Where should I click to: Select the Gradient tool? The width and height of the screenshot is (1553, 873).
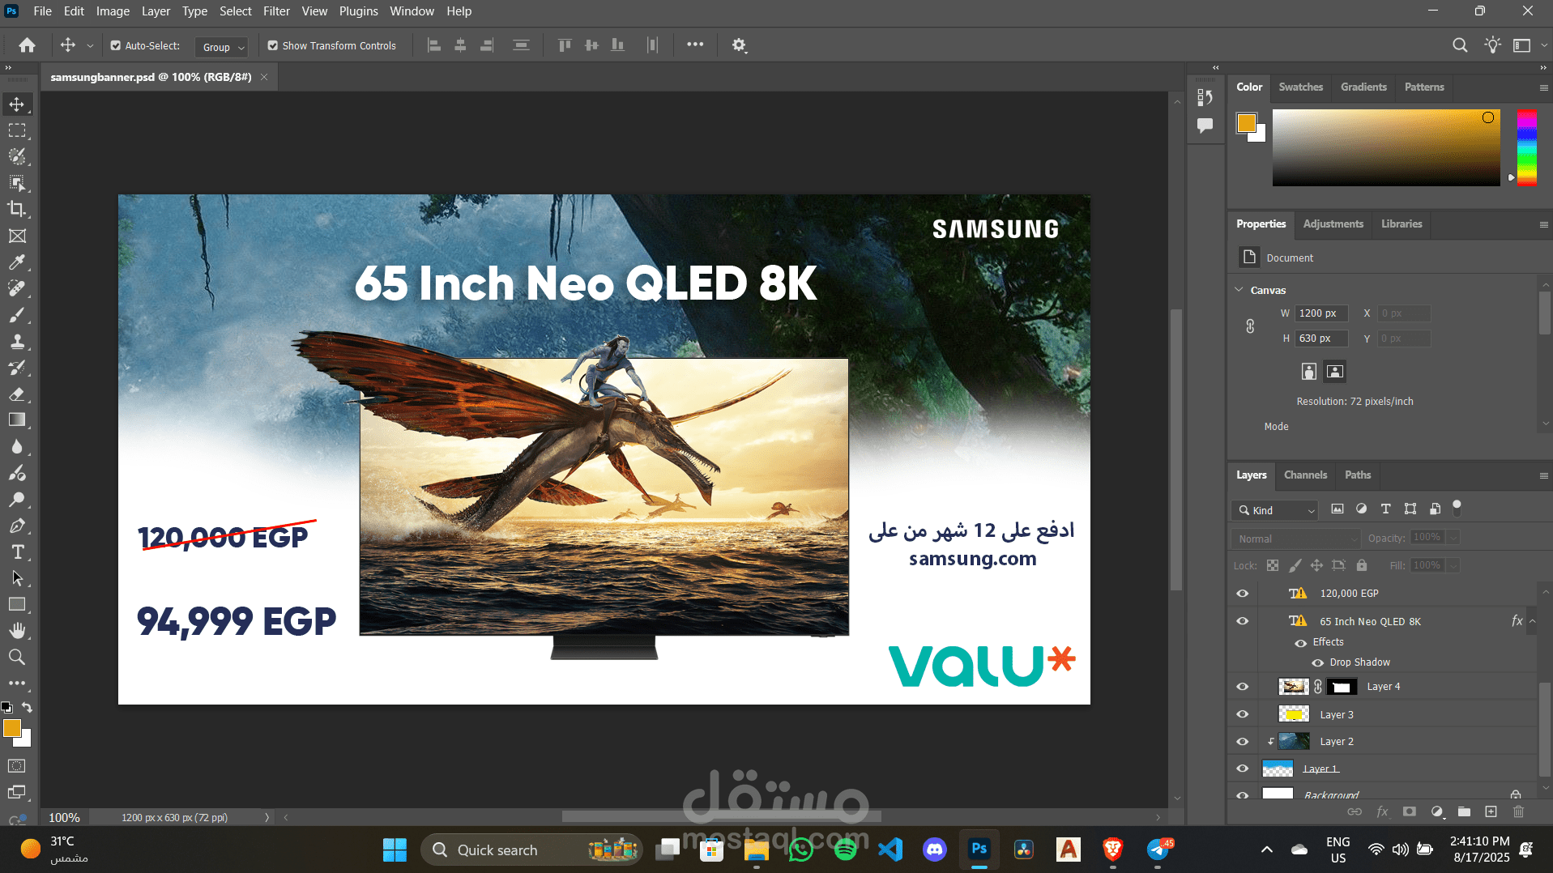tap(17, 419)
